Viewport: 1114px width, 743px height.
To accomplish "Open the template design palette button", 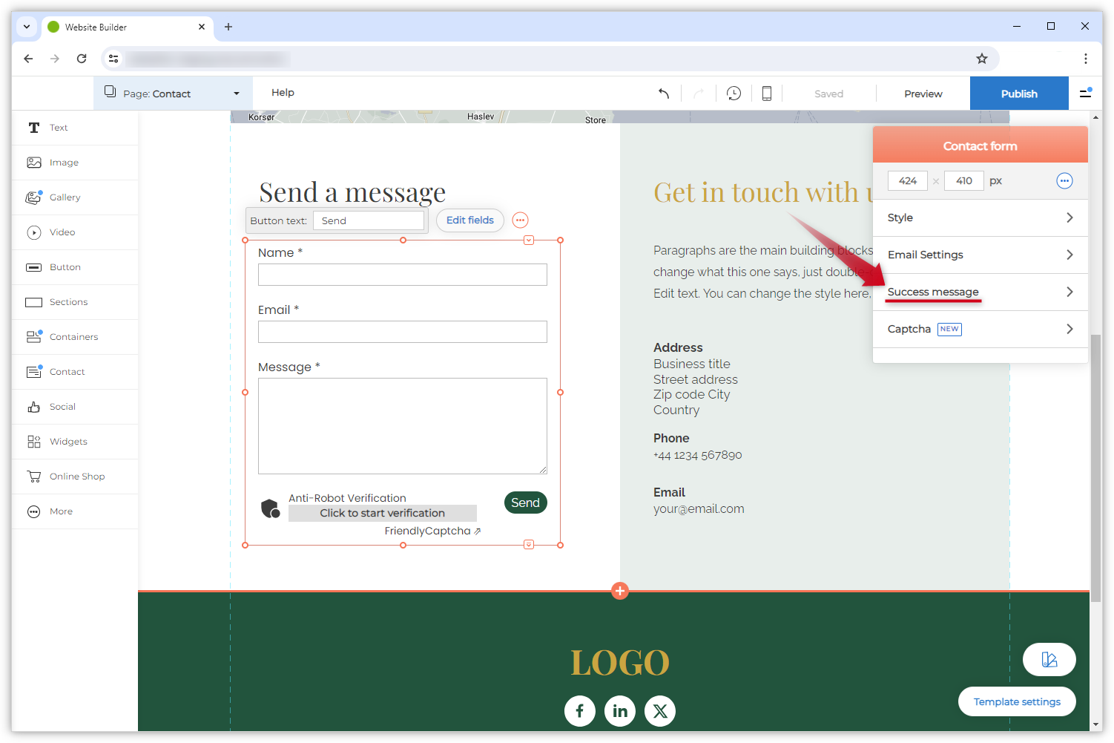I will 1049,660.
